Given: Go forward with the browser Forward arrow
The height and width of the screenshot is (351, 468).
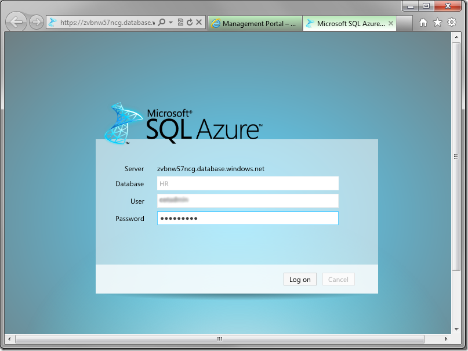Looking at the screenshot, I should pyautogui.click(x=37, y=22).
